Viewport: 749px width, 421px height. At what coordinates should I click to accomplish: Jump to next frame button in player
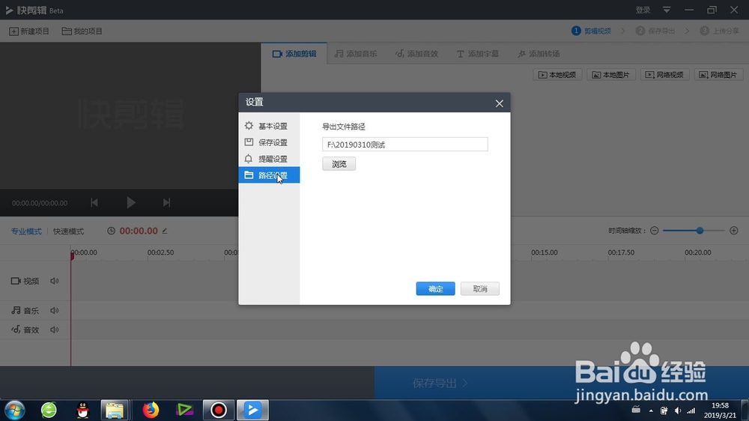pyautogui.click(x=166, y=202)
